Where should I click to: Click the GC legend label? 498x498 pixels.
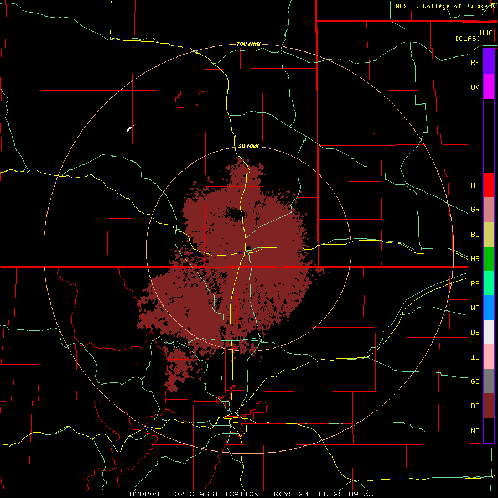[x=475, y=381]
